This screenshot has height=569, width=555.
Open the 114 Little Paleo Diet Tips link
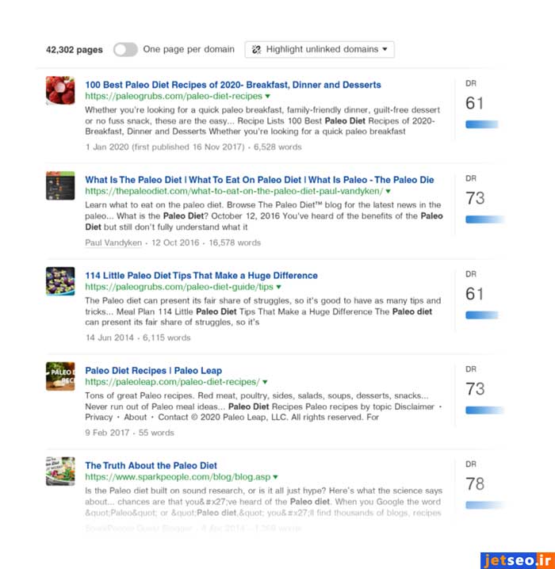click(x=201, y=275)
